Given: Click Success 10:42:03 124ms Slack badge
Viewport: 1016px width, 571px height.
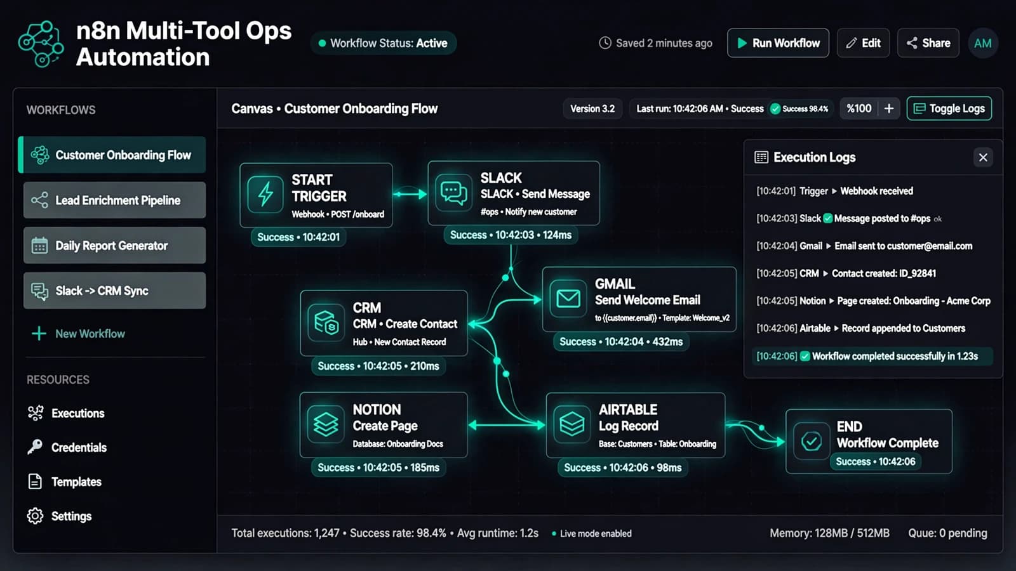Looking at the screenshot, I should 511,235.
